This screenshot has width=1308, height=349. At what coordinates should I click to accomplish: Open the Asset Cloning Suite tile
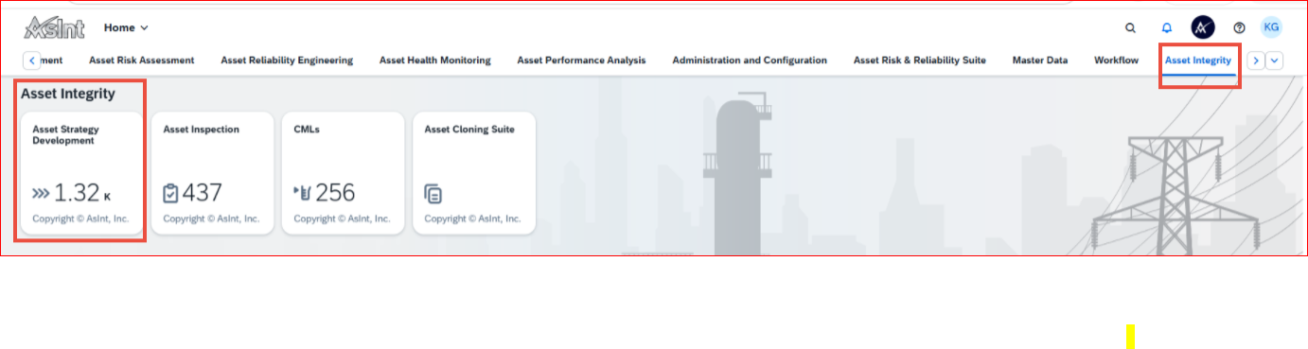473,173
